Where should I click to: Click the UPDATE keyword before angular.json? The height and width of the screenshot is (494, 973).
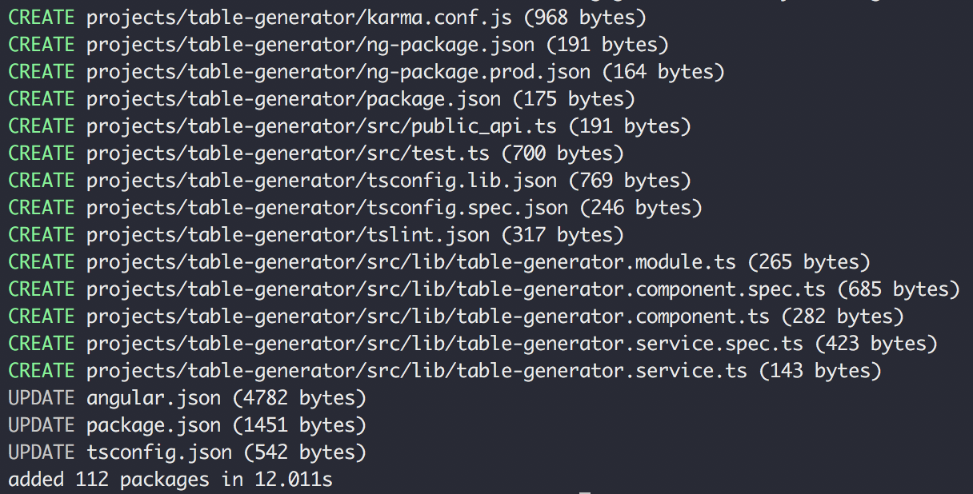pos(42,398)
